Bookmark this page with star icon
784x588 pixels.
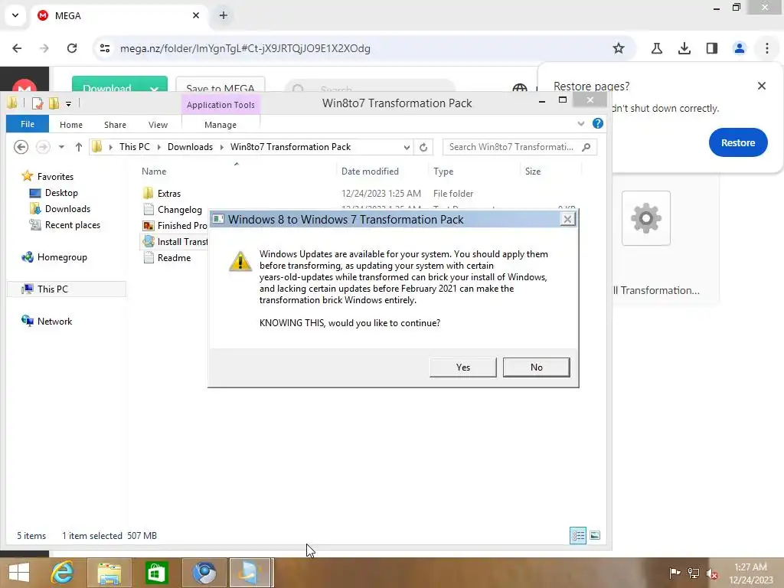(x=619, y=48)
